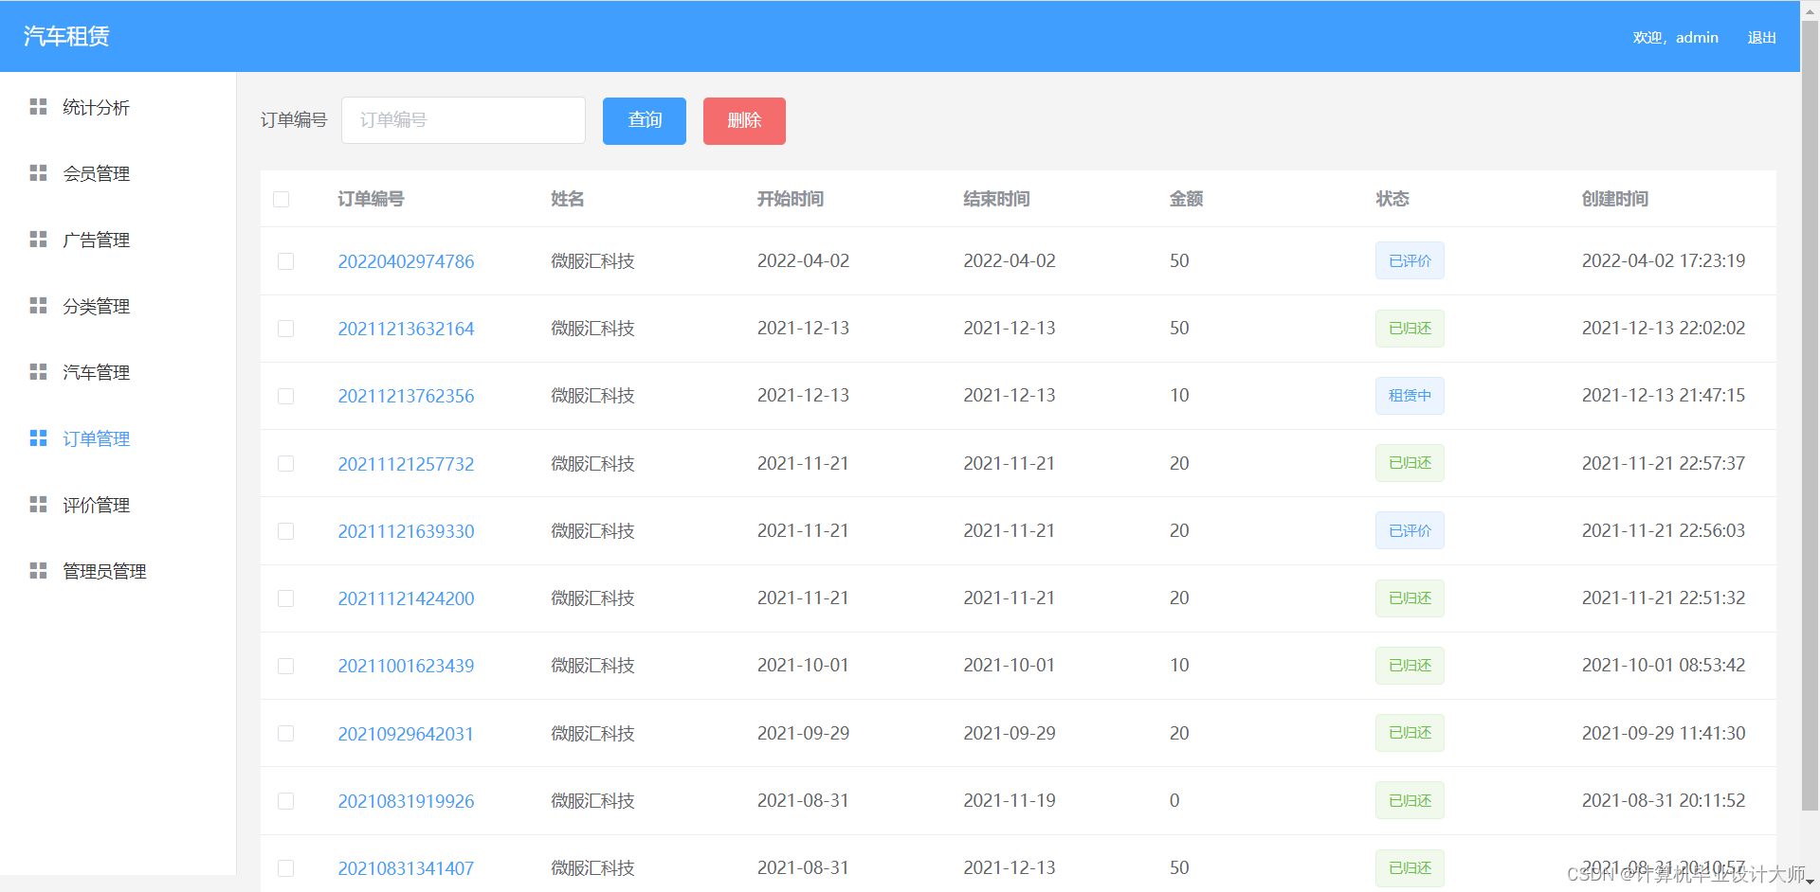Click the vertical page scrollbar

point(1810,417)
